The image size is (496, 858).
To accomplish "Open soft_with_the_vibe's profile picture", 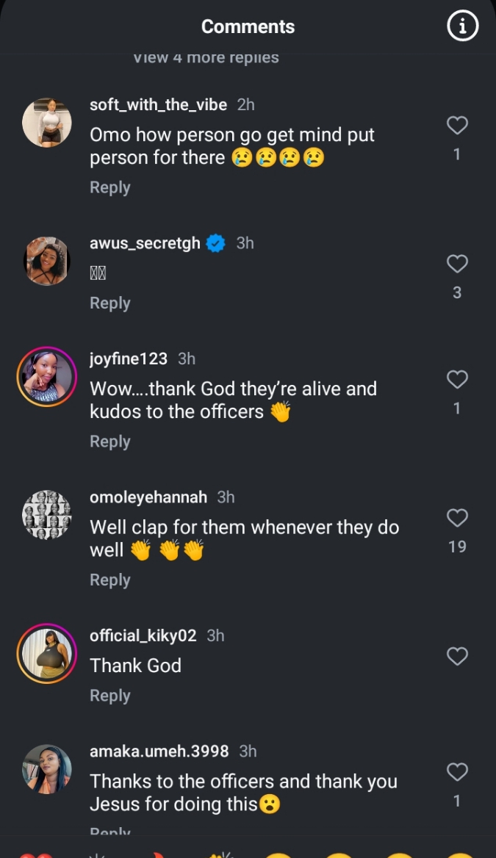I will [47, 123].
